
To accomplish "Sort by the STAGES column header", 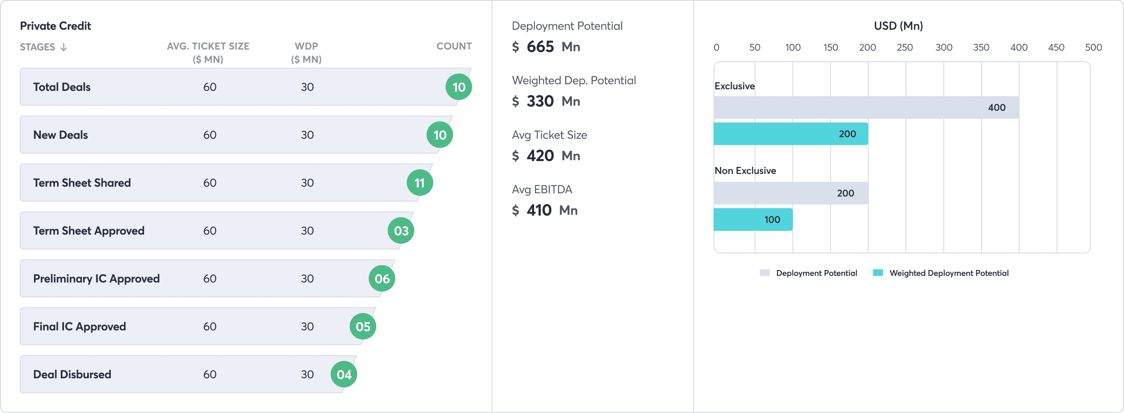I will [x=38, y=47].
